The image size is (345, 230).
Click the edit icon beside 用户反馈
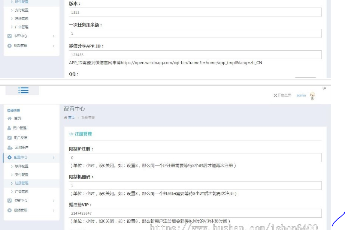point(10,138)
